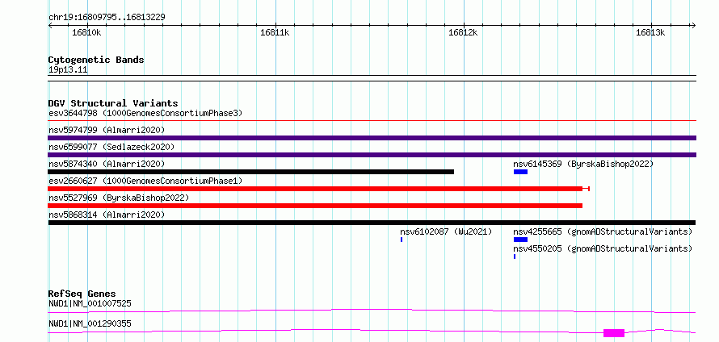Image resolution: width=719 pixels, height=342 pixels.
Task: Open variant nsv4255665 (gnomADStructuralVariants) label
Action: pyautogui.click(x=603, y=231)
